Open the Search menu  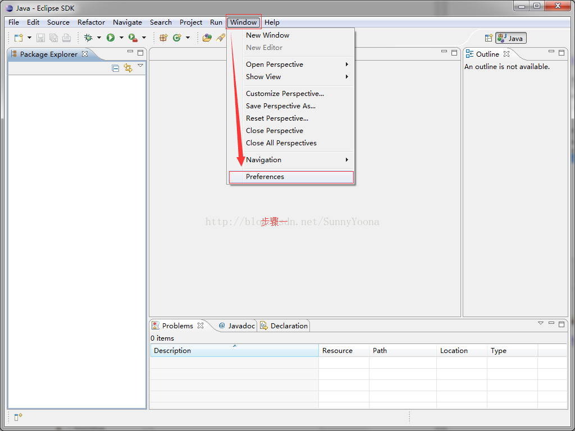[161, 22]
